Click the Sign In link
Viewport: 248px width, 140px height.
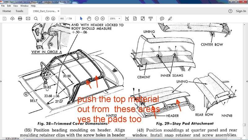point(241,11)
